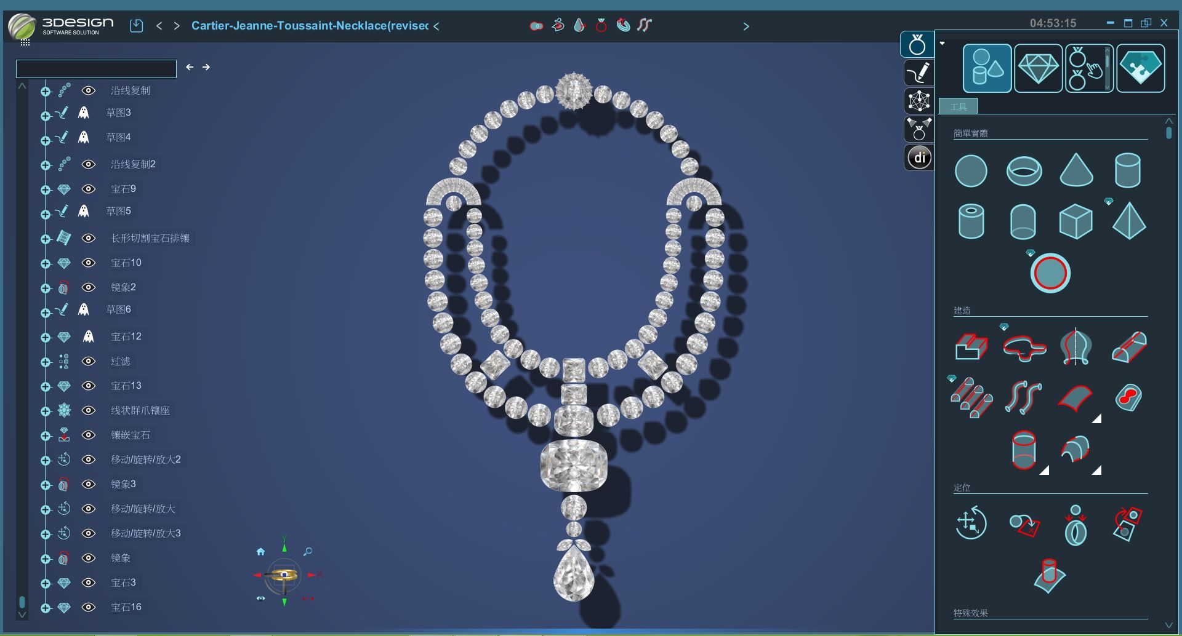Viewport: 1182px width, 636px height.
Task: Hide the 镶嵌宝石 item
Action: (x=89, y=435)
